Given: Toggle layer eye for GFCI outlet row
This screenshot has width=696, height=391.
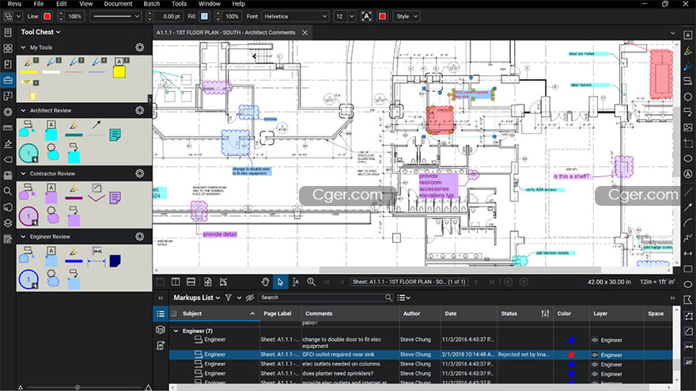Looking at the screenshot, I should click(x=595, y=355).
